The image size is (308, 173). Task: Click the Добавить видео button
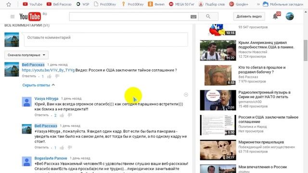click(249, 16)
